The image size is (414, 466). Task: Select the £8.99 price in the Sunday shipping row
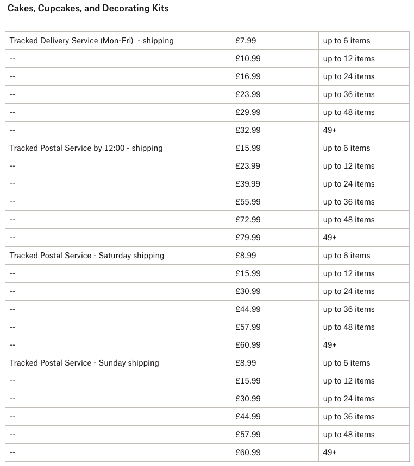(x=246, y=363)
